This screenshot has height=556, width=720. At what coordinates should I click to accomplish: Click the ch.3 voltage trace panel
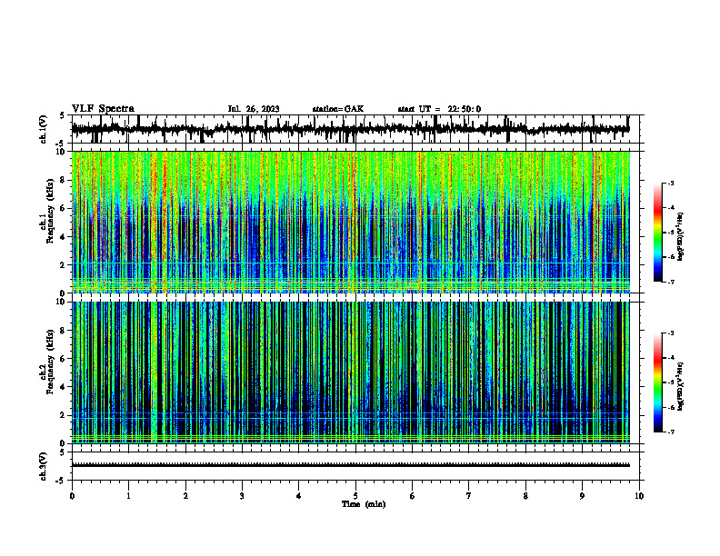click(355, 466)
